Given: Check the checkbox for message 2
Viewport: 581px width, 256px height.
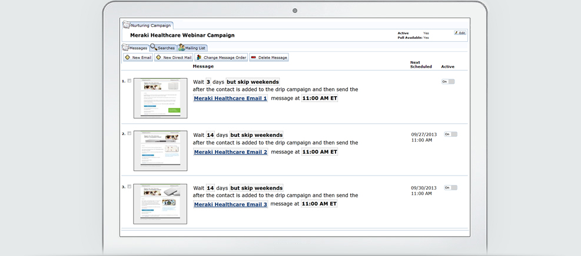Looking at the screenshot, I should [x=130, y=133].
